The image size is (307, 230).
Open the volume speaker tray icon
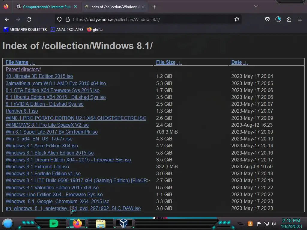[273, 223]
